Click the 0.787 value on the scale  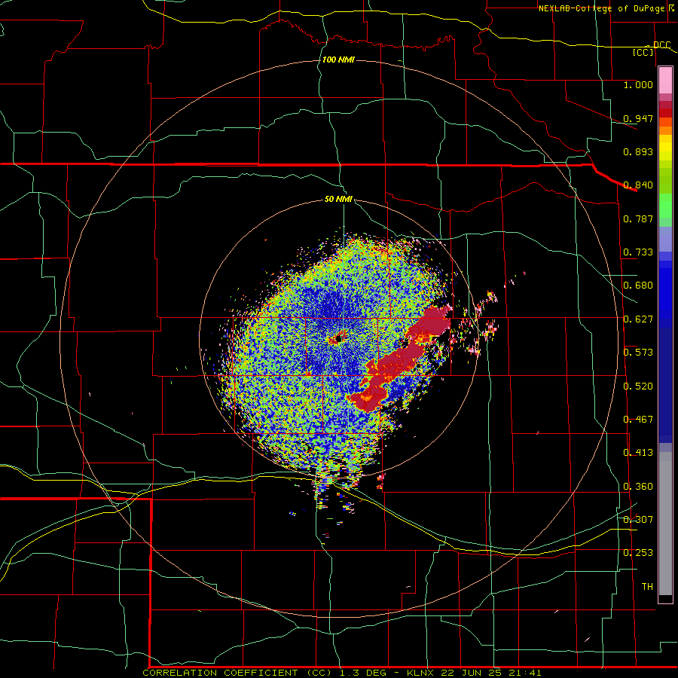(x=638, y=218)
